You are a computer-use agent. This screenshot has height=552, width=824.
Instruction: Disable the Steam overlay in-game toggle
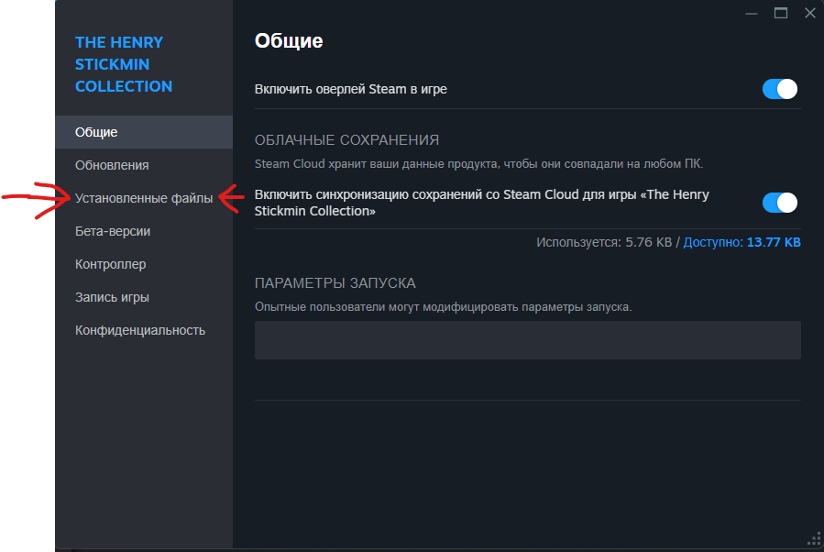click(x=780, y=89)
